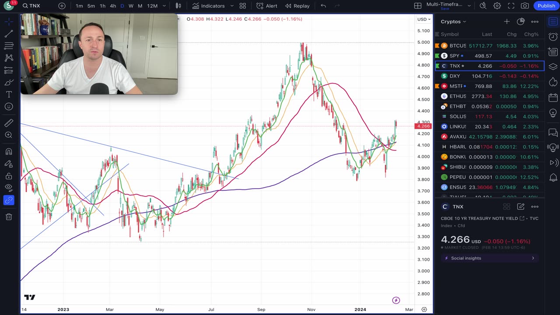Toggle stay in drawing mode
The image size is (560, 315).
9,164
